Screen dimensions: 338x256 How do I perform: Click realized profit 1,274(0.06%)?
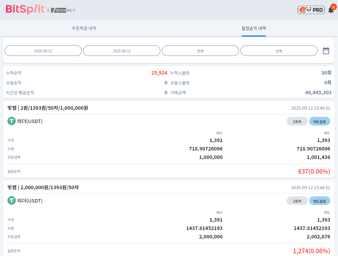point(312,251)
